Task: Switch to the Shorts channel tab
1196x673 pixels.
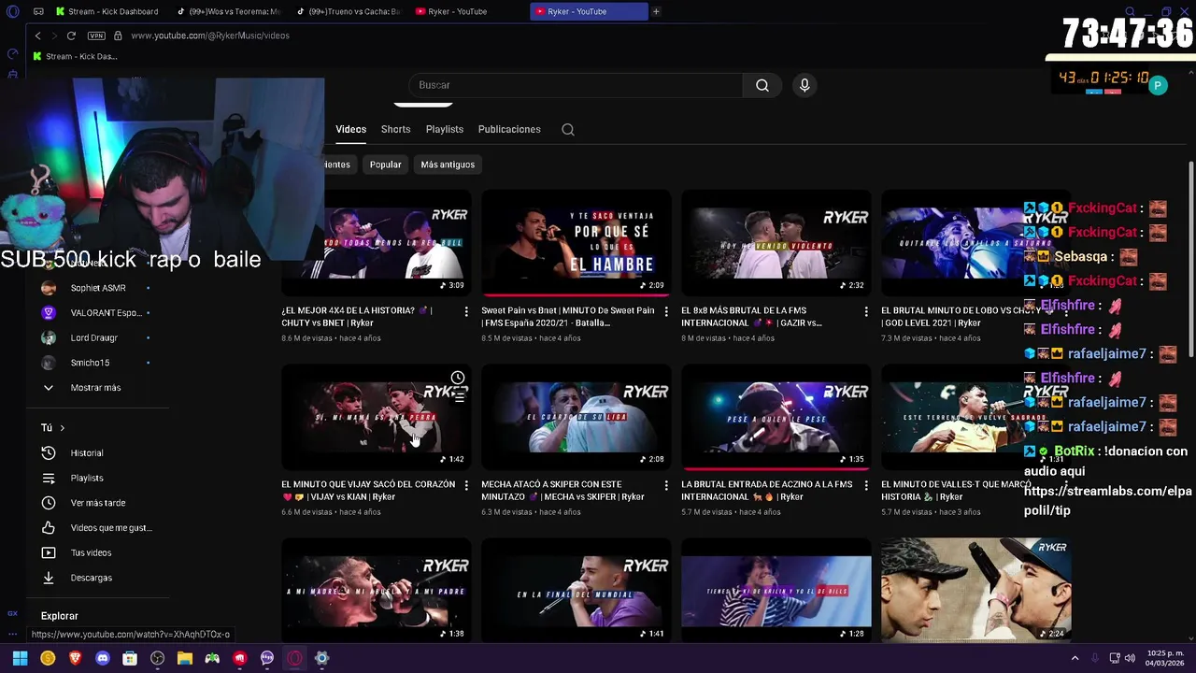Action: coord(395,130)
